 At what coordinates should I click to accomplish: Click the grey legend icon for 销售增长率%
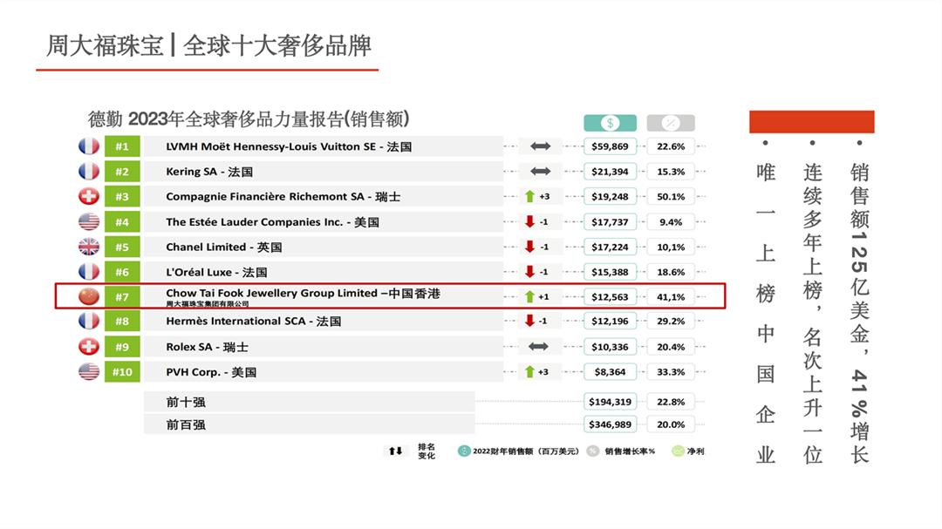tap(593, 451)
